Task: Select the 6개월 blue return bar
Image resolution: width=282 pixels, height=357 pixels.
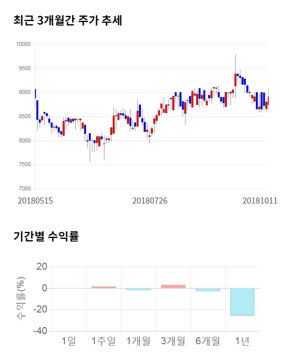Action: 208,290
